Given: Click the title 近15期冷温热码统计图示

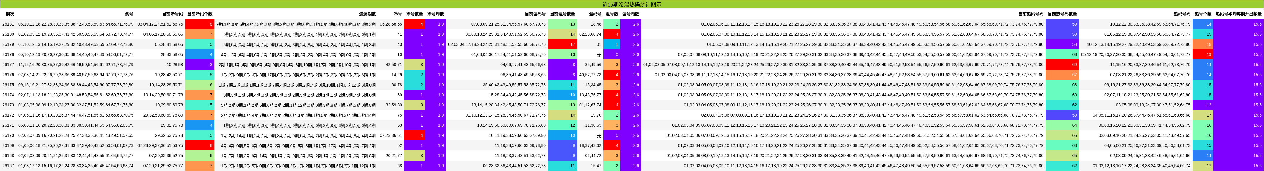Looking at the screenshot, I should pyautogui.click(x=632, y=4).
